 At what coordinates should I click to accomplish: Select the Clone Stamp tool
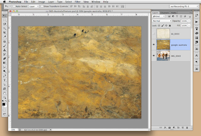coord(5,50)
